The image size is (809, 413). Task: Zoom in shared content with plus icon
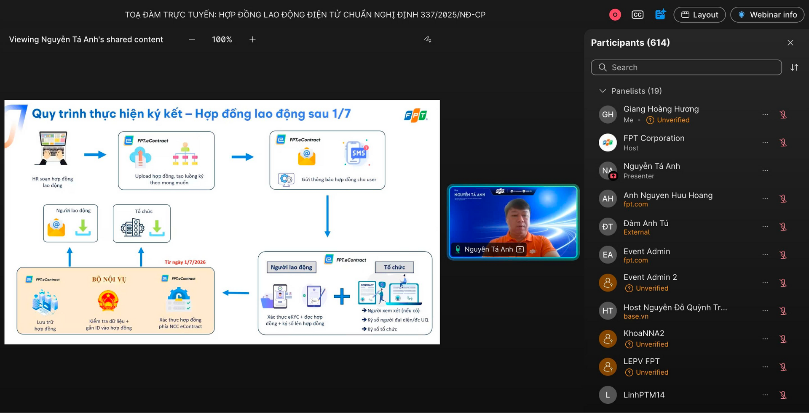pos(252,40)
